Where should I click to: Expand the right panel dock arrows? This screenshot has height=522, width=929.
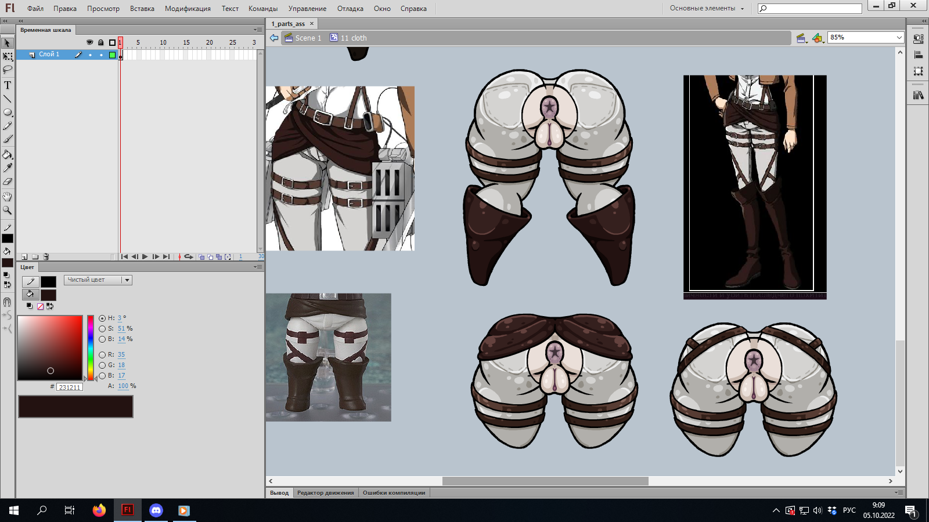click(x=923, y=21)
